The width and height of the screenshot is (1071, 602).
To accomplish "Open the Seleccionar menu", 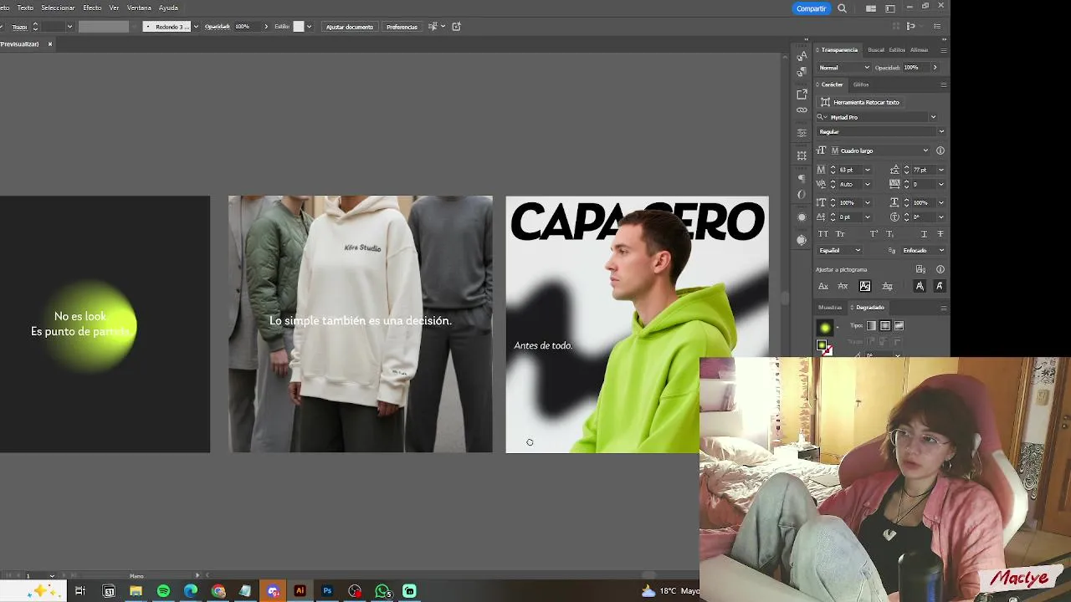I will pyautogui.click(x=58, y=8).
